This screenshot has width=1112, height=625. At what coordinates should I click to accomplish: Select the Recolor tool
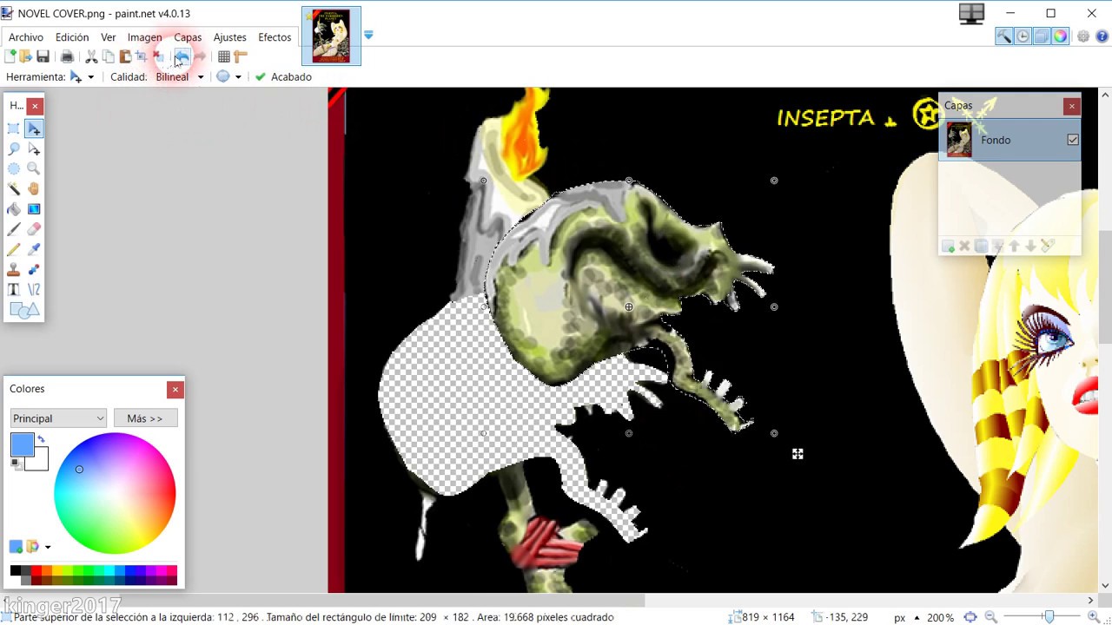(34, 269)
